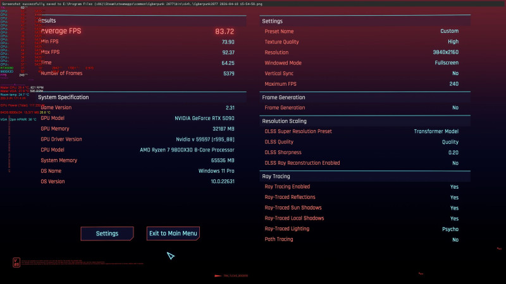Click the Path Tracing value No
Image resolution: width=506 pixels, height=284 pixels.
[455, 240]
